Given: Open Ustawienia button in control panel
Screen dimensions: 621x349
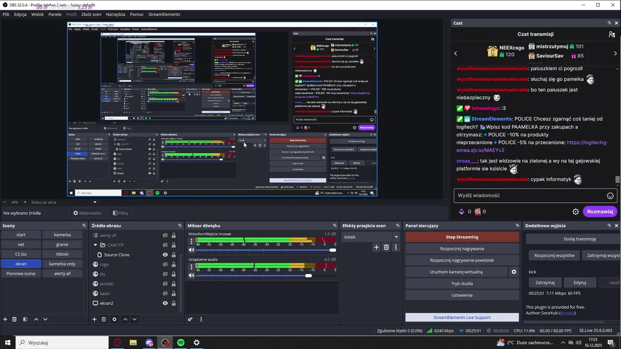Looking at the screenshot, I should point(462,295).
